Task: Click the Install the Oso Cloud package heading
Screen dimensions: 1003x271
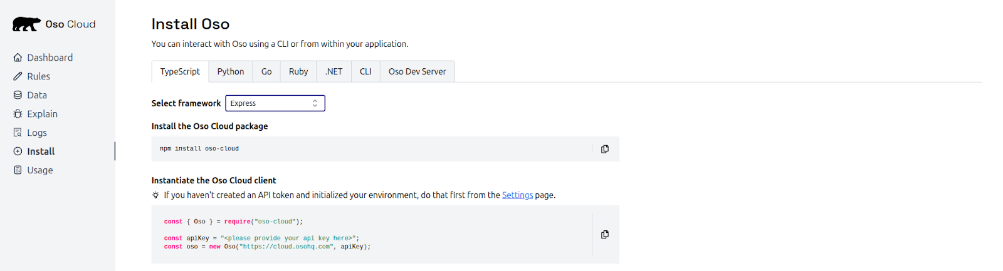Action: 209,126
